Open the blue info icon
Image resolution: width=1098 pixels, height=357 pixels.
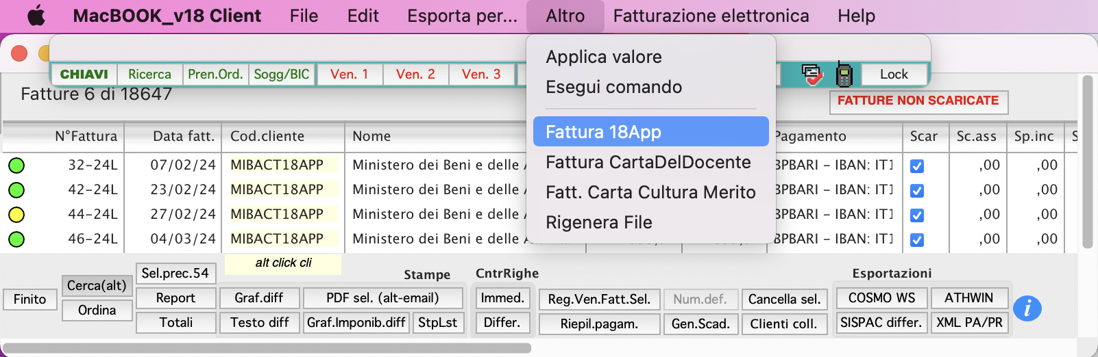pyautogui.click(x=1027, y=308)
